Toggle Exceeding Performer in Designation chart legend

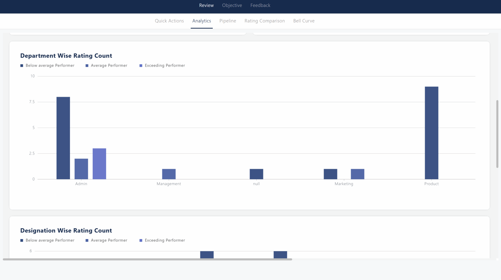click(x=162, y=240)
